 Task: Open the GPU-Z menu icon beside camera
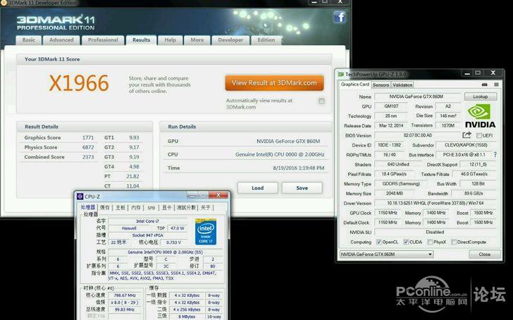point(496,85)
